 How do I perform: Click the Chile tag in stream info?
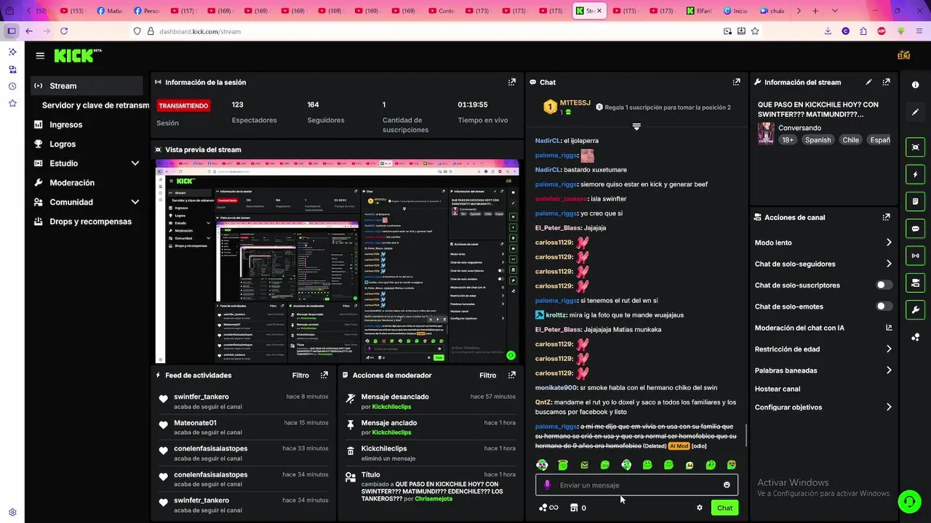850,139
